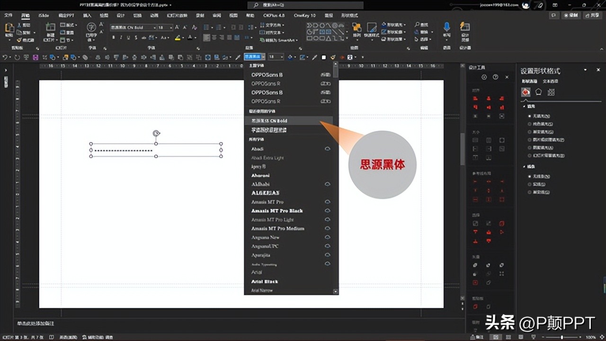The height and width of the screenshot is (341, 606).
Task: Click the font color A swatch
Action: coord(190,37)
